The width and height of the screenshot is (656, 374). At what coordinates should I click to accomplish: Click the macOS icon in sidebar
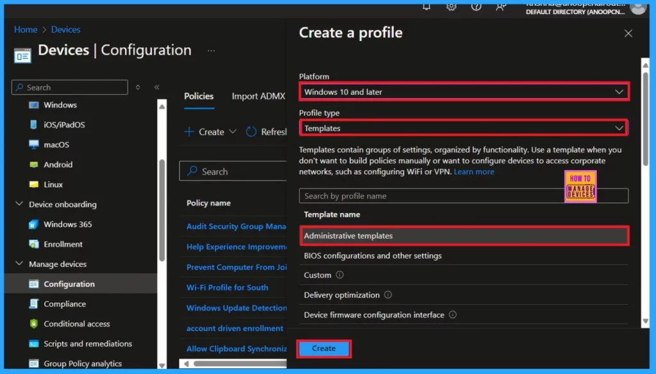pos(34,145)
